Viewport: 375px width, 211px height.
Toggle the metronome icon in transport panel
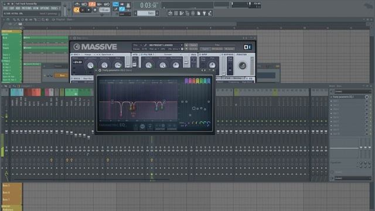pyautogui.click(x=77, y=4)
